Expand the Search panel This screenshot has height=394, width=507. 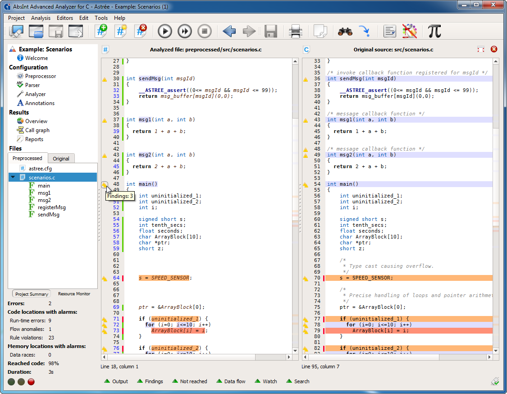[x=298, y=381]
